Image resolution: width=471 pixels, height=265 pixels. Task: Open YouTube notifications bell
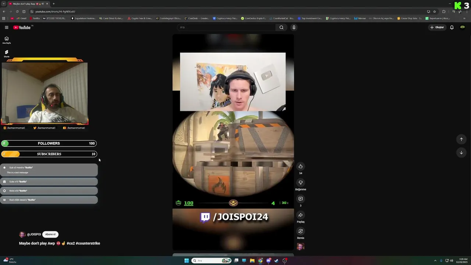[452, 27]
